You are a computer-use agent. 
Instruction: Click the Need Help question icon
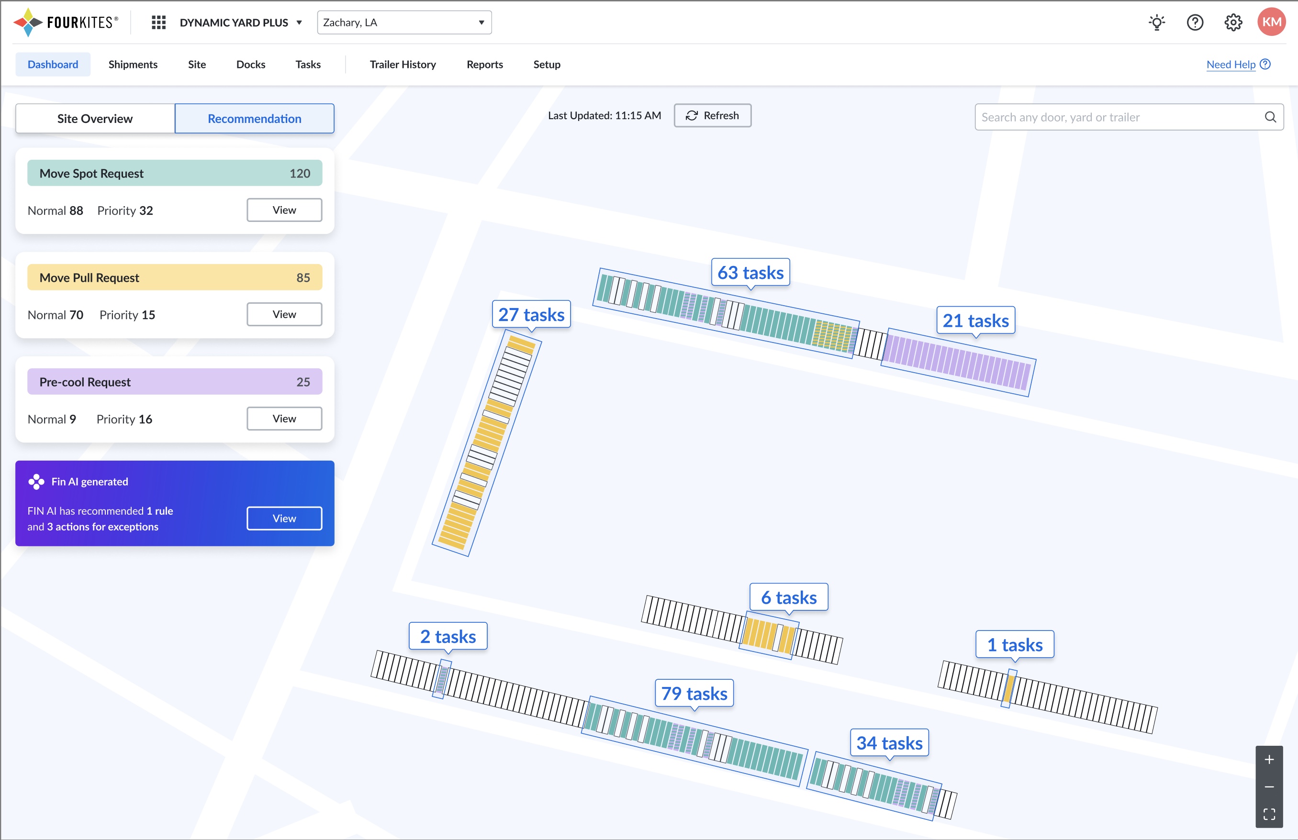coord(1265,64)
